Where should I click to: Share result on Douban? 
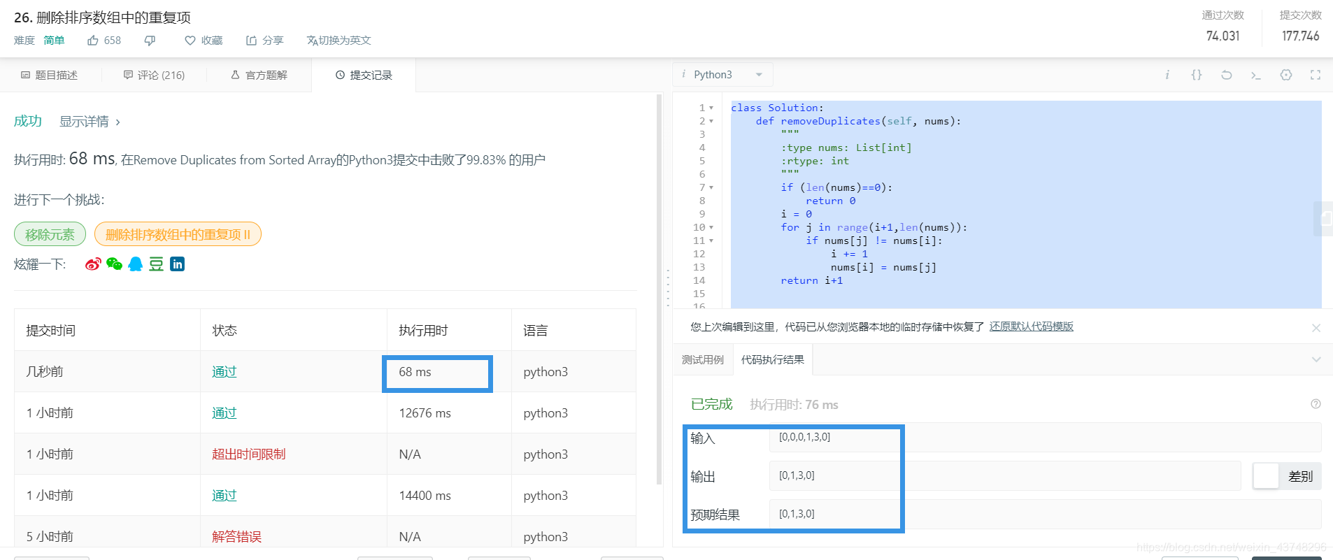pyautogui.click(x=156, y=264)
